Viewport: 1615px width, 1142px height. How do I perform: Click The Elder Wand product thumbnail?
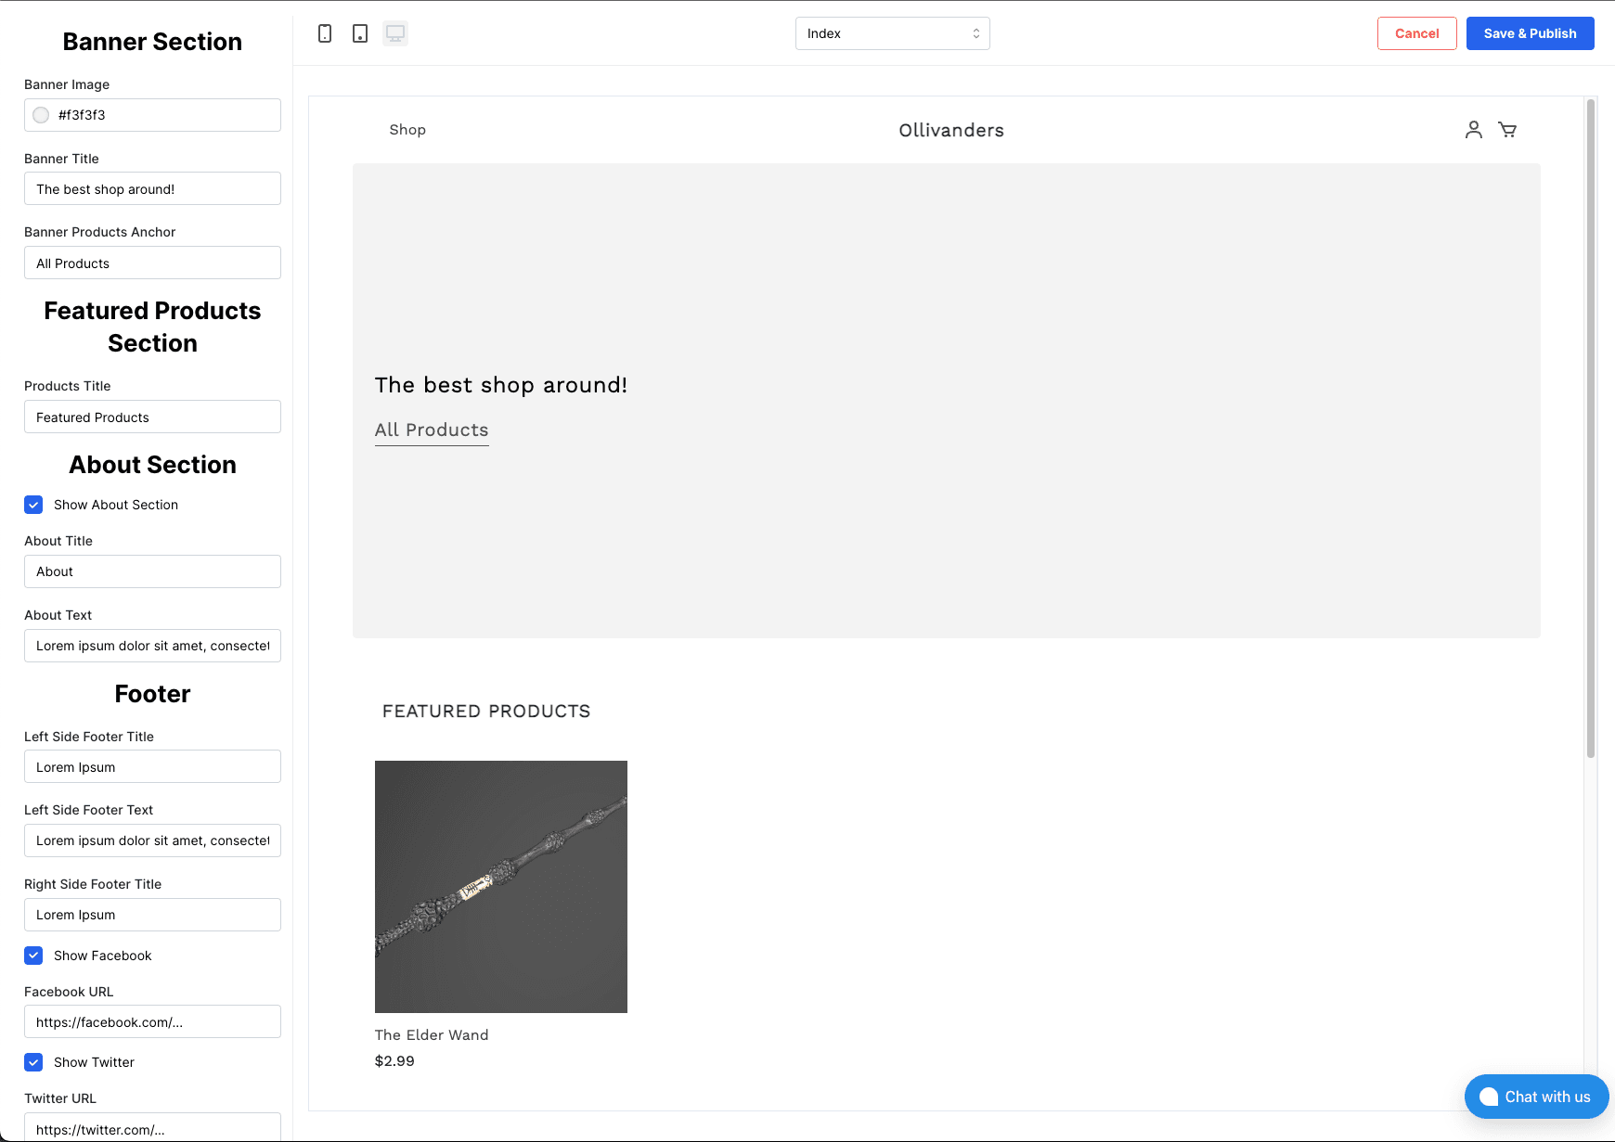(500, 886)
